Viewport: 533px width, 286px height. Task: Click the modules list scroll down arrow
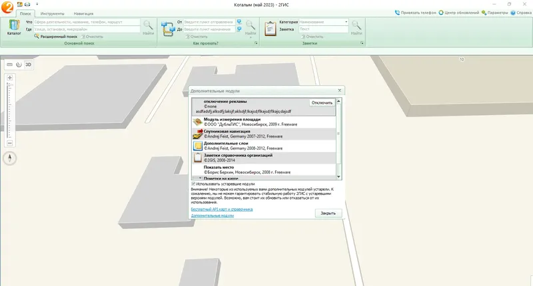[338, 177]
